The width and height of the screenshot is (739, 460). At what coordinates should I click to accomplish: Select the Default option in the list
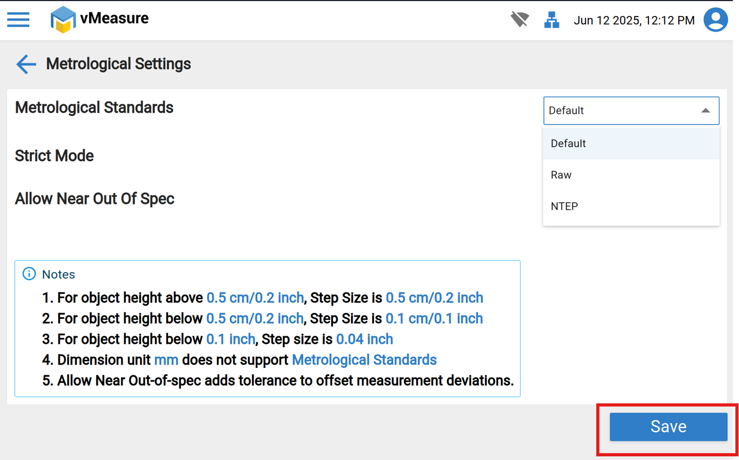569,144
